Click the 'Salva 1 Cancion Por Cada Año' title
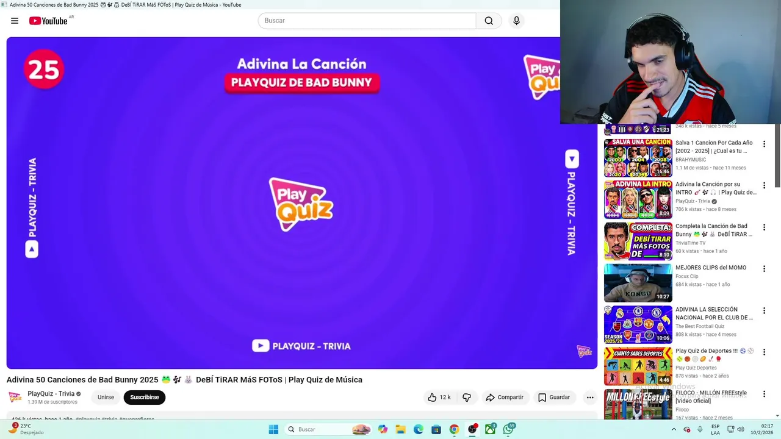The height and width of the screenshot is (439, 781). click(x=714, y=147)
